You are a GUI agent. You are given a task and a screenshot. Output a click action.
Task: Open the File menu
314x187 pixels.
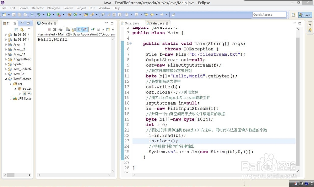[4, 8]
